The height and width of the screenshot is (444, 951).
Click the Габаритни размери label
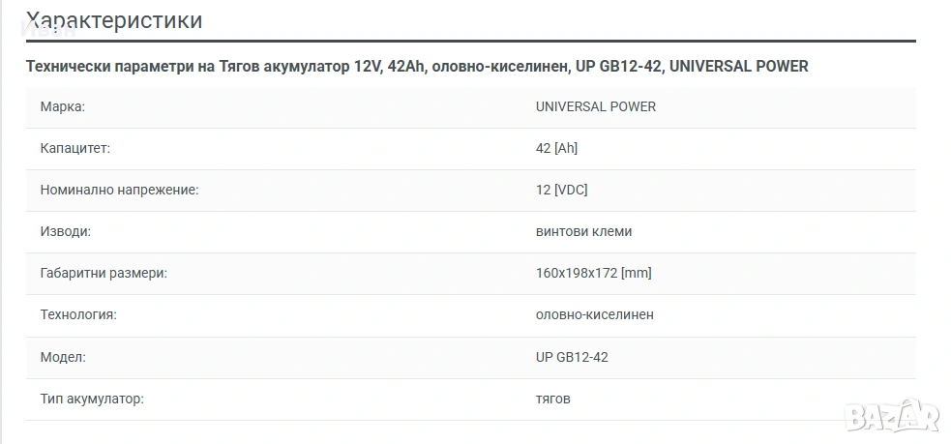(104, 273)
